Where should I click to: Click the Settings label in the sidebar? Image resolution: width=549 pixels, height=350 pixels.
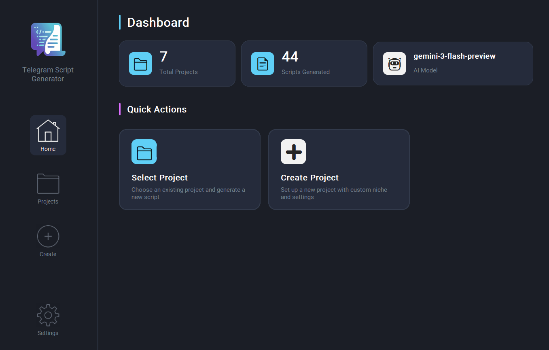point(48,333)
